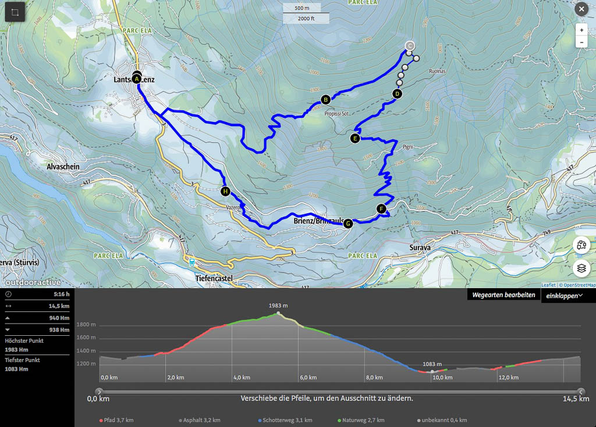
Task: Click Wegearten bearbeiten button
Action: (503, 295)
